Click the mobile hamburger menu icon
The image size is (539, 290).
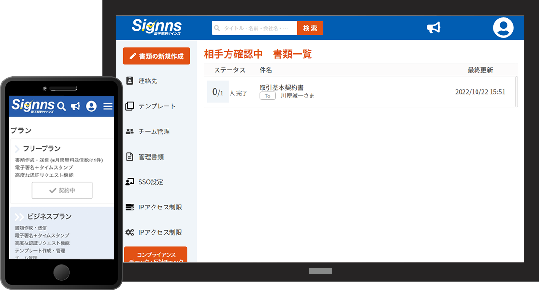[108, 106]
